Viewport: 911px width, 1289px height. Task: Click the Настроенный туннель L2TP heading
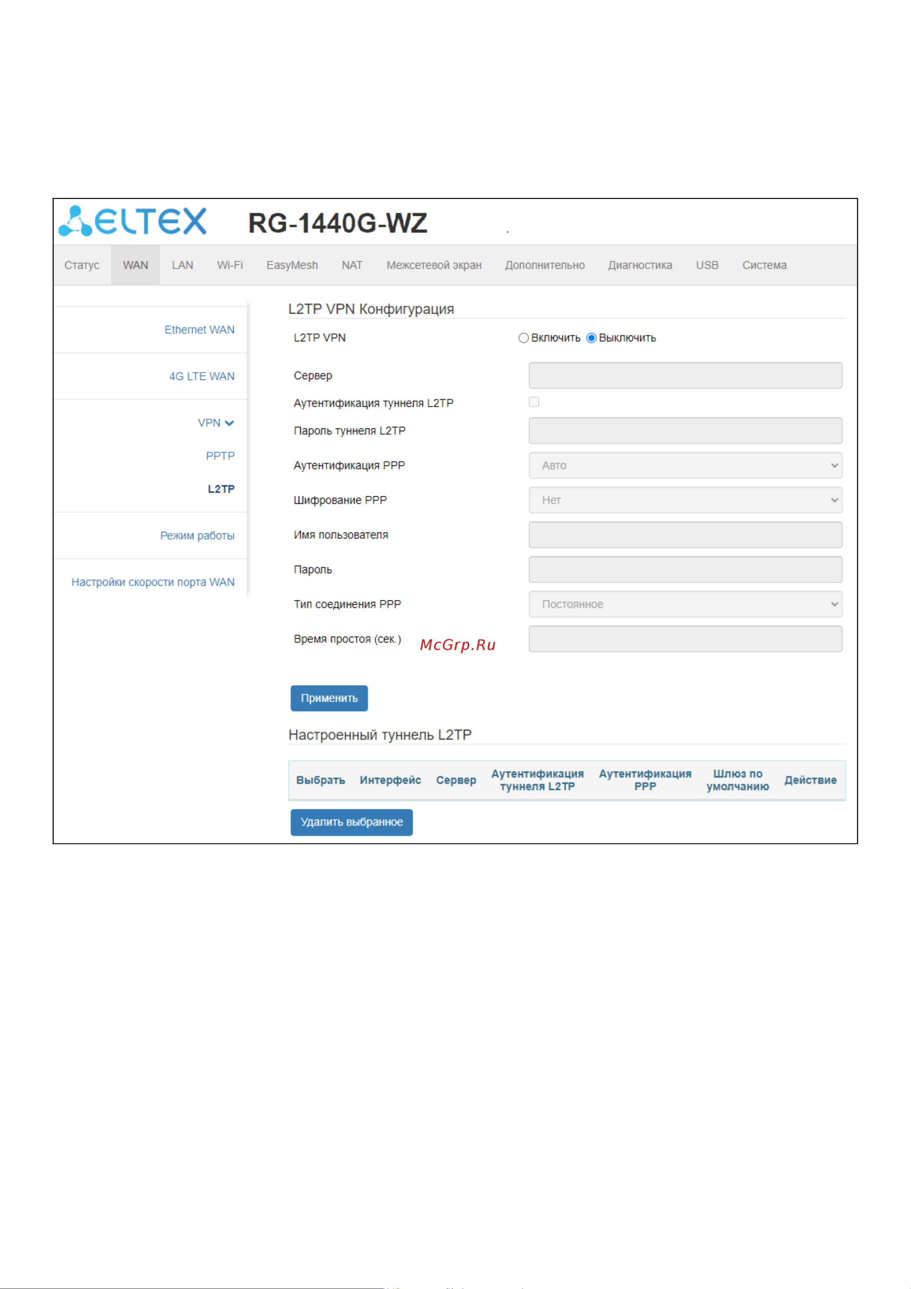pyautogui.click(x=380, y=735)
